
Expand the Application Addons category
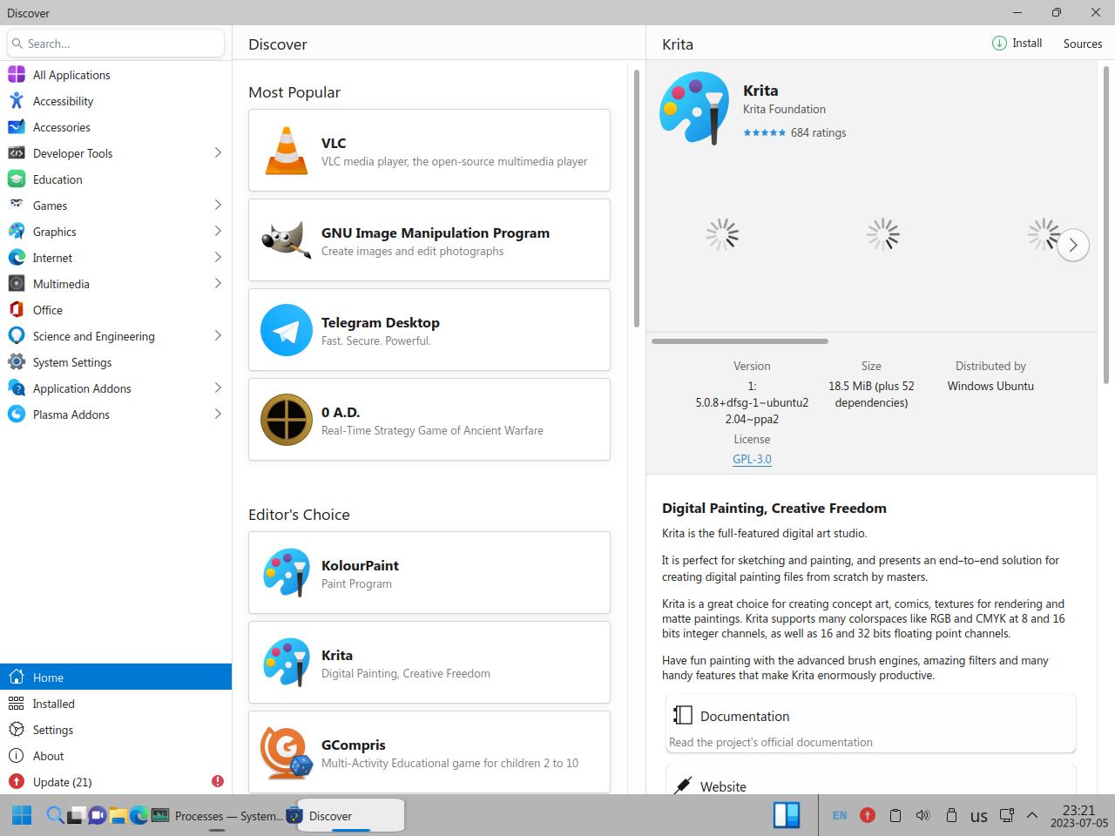click(x=218, y=388)
